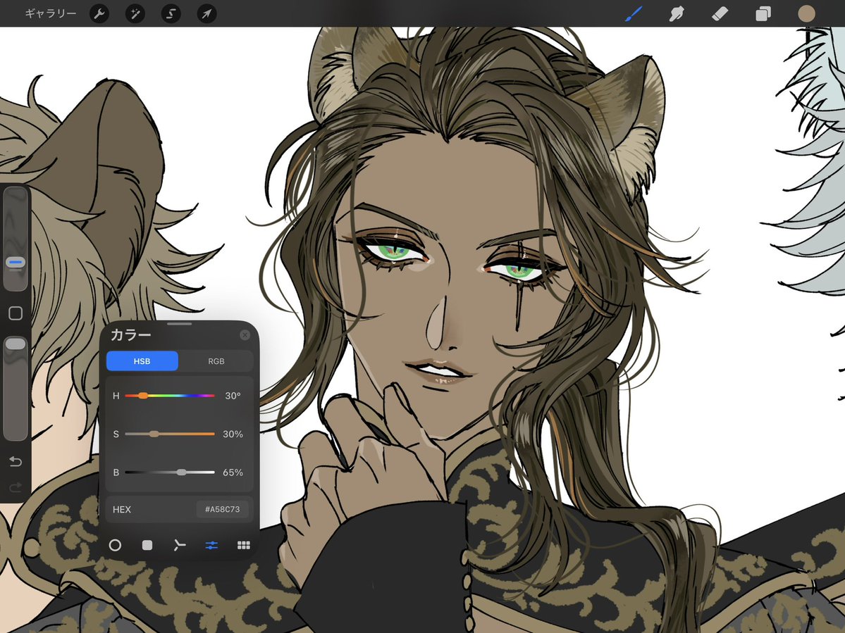Select the Eraser tool
Screen dimensions: 845x633
[x=720, y=13]
